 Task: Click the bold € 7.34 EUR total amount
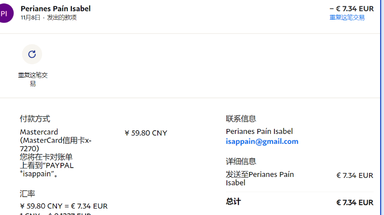tap(354, 203)
